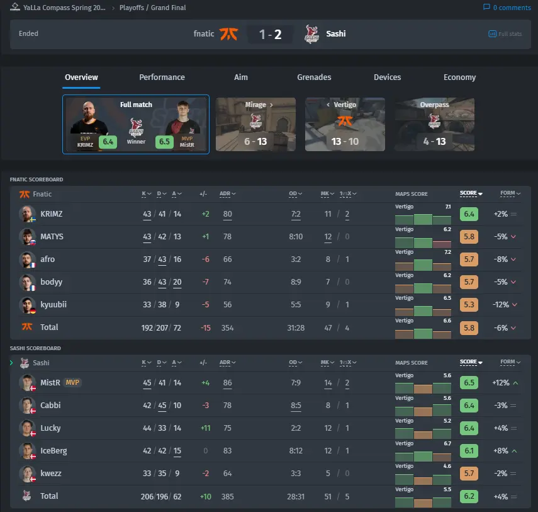Viewport: 538px width, 512px height.
Task: Sort Fnatic scoreboard by ADR
Action: (228, 194)
